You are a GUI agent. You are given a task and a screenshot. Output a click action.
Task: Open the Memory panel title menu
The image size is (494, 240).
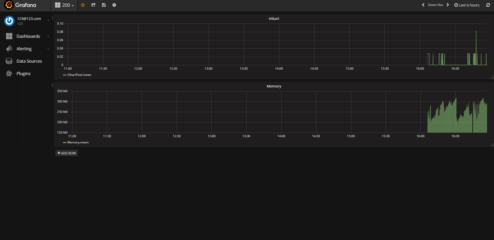tap(274, 86)
